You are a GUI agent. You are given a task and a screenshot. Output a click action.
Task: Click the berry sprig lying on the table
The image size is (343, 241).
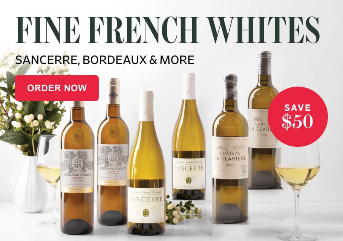click(x=182, y=210)
